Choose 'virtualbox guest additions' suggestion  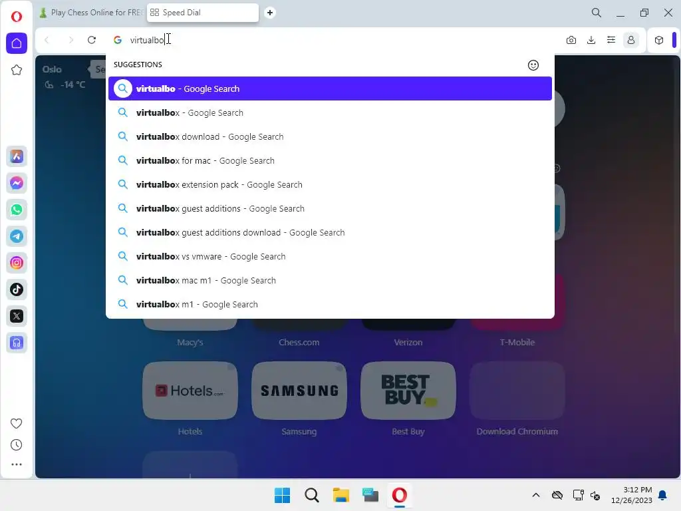(x=330, y=208)
